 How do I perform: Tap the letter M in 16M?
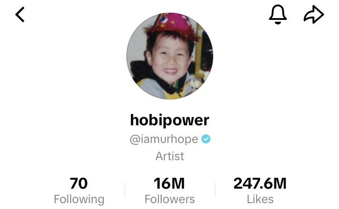point(178,184)
